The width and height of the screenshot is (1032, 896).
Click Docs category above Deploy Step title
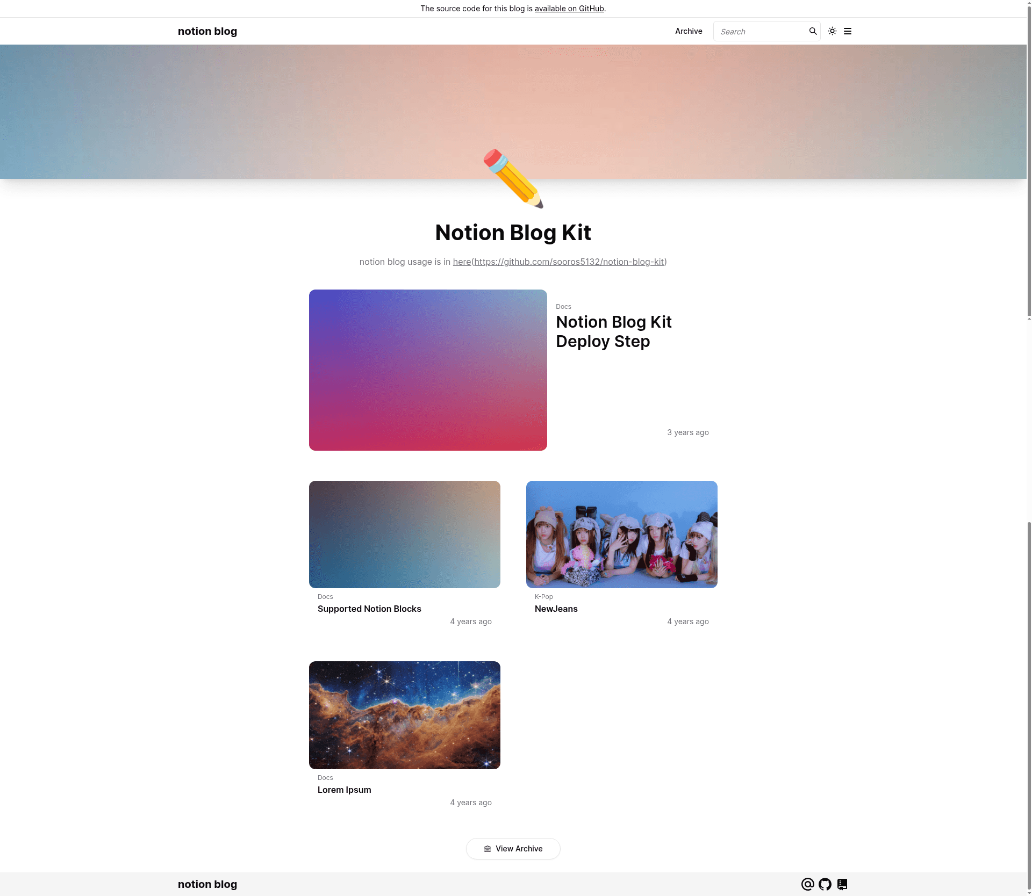(x=563, y=307)
